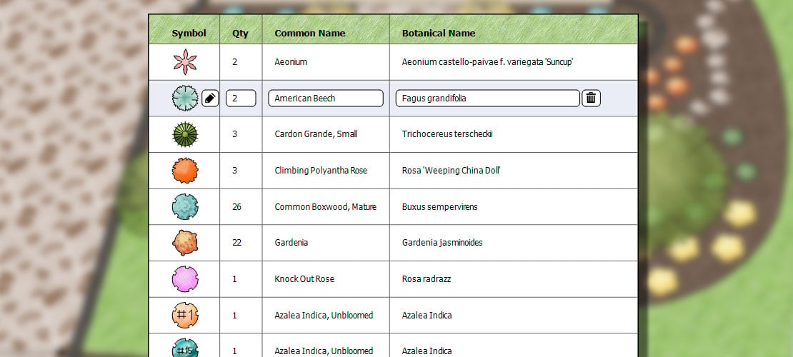Screen dimensions: 793x357
Task: Select the pink Aeonium plant symbol
Action: [185, 61]
